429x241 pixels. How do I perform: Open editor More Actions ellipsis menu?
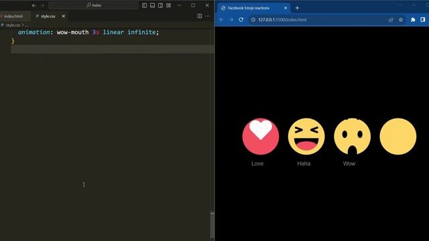[x=208, y=16]
